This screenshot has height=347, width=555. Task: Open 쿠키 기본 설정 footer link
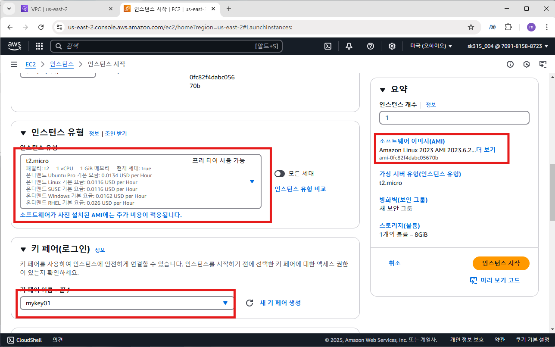tap(533, 340)
